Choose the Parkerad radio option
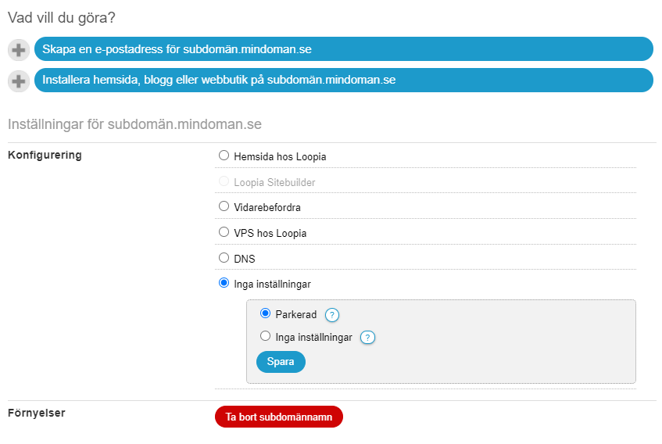 click(x=265, y=313)
